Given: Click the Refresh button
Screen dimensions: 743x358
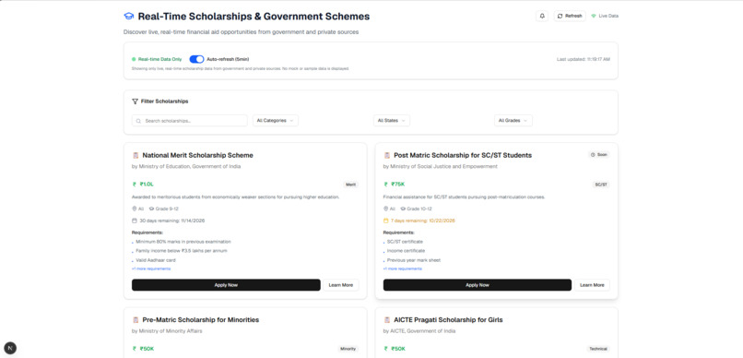Looking at the screenshot, I should 570,16.
